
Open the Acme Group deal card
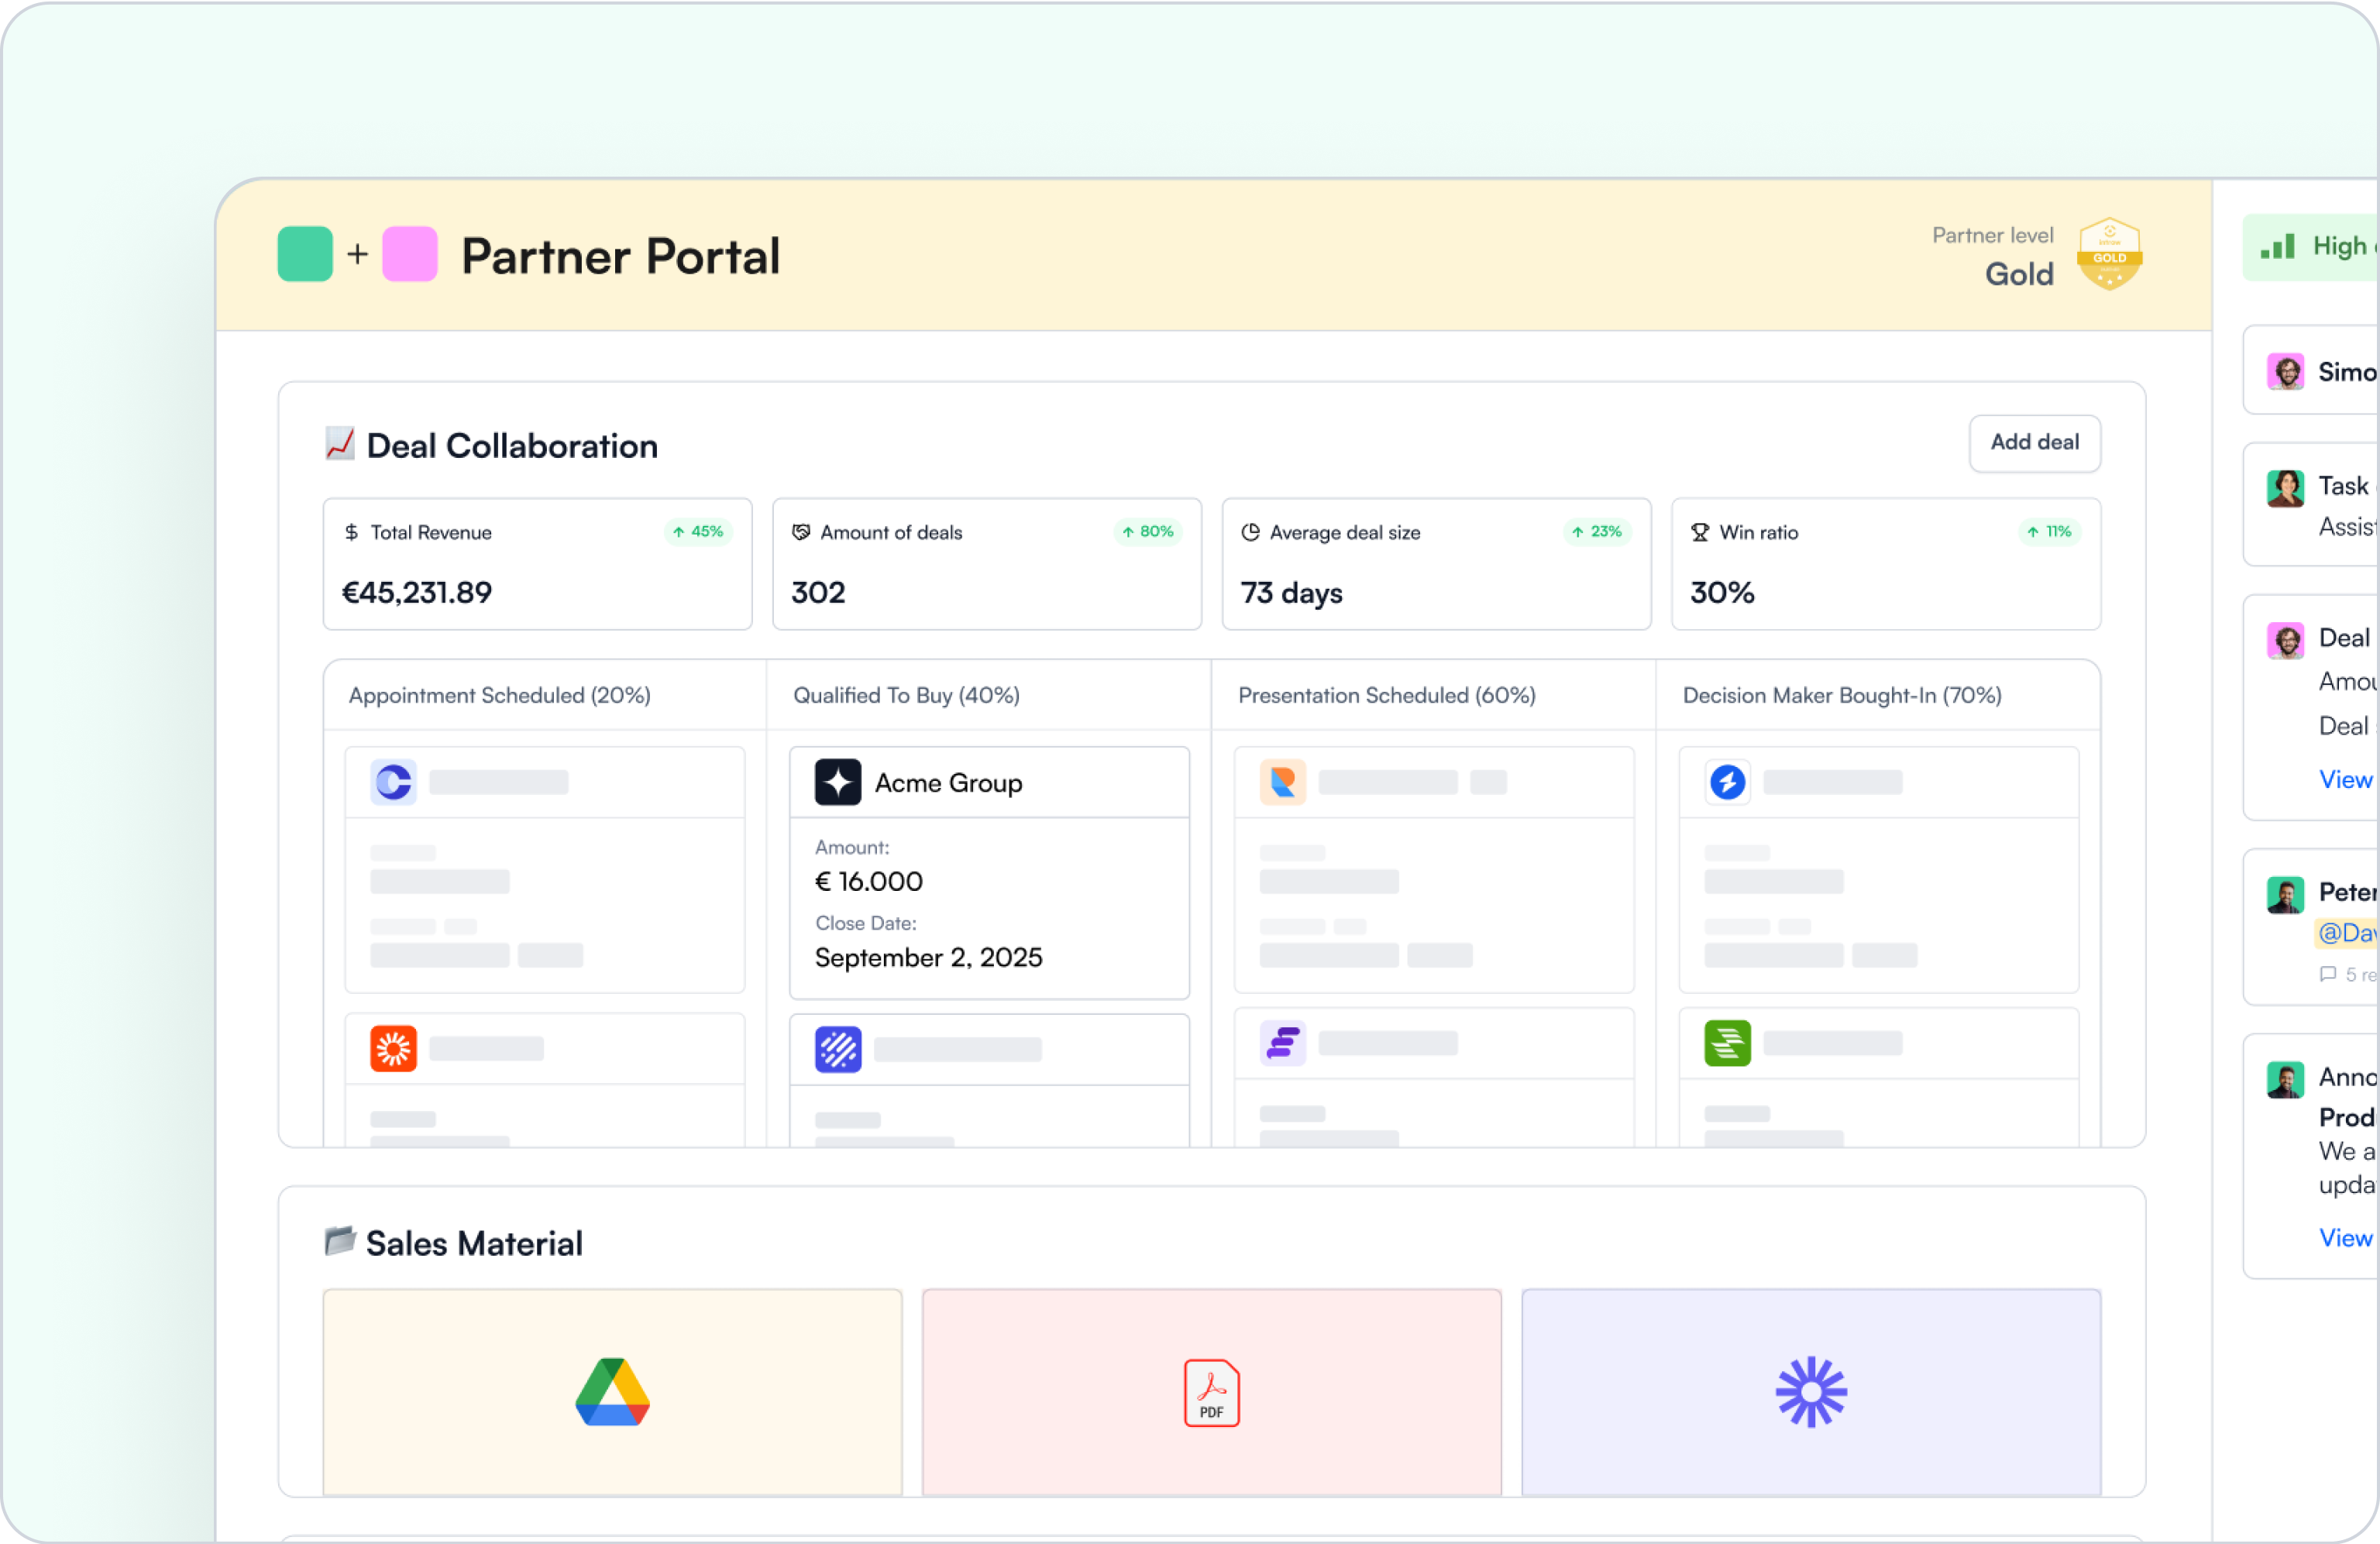pyautogui.click(x=989, y=873)
